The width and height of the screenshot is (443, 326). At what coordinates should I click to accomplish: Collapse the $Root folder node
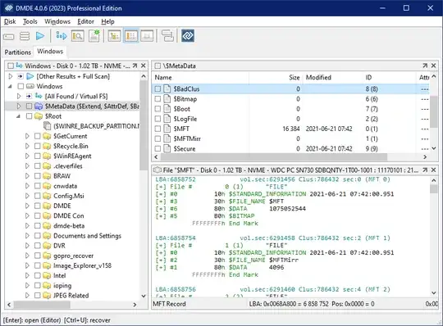click(x=19, y=116)
